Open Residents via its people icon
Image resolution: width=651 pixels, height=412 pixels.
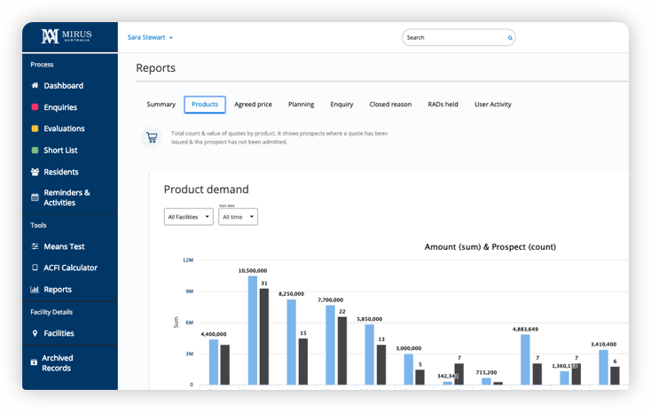[35, 172]
